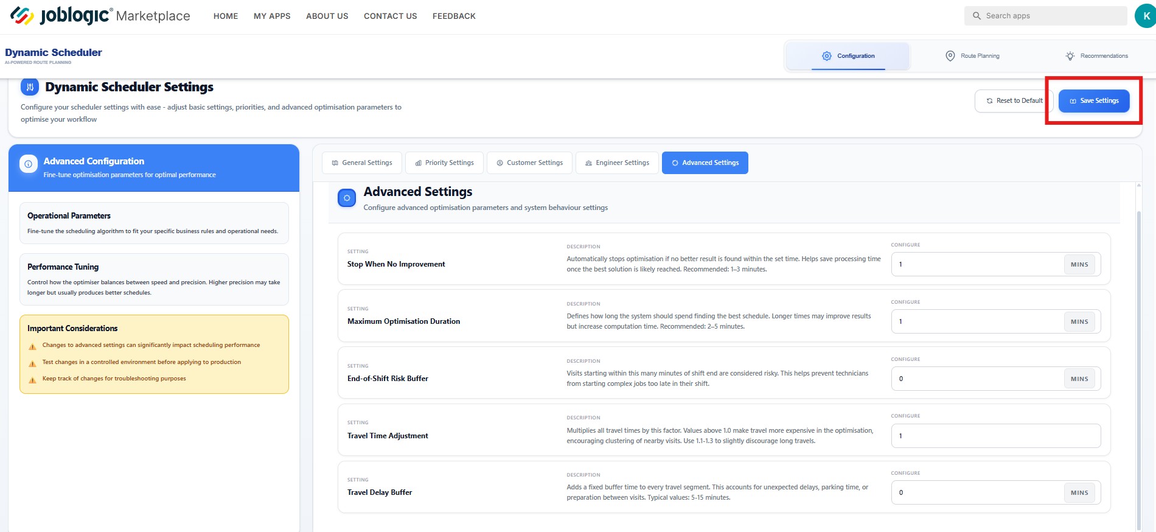Click the 'Travel Delay Buffer' setting name

[x=380, y=492]
